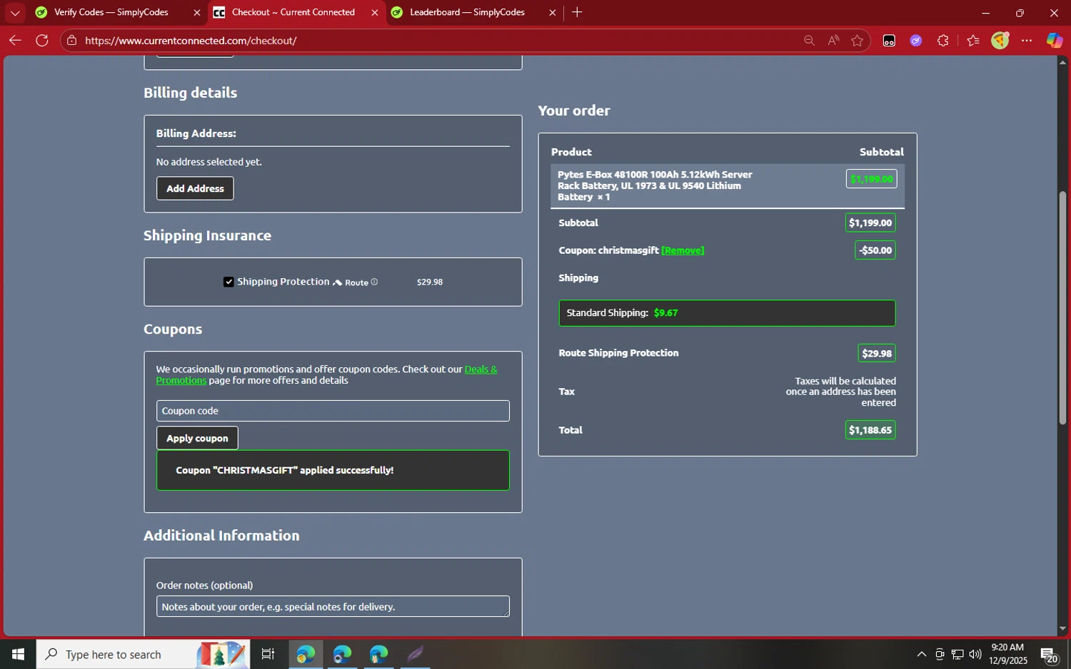Open the notifications center icon
Viewport: 1071px width, 669px height.
[1049, 654]
